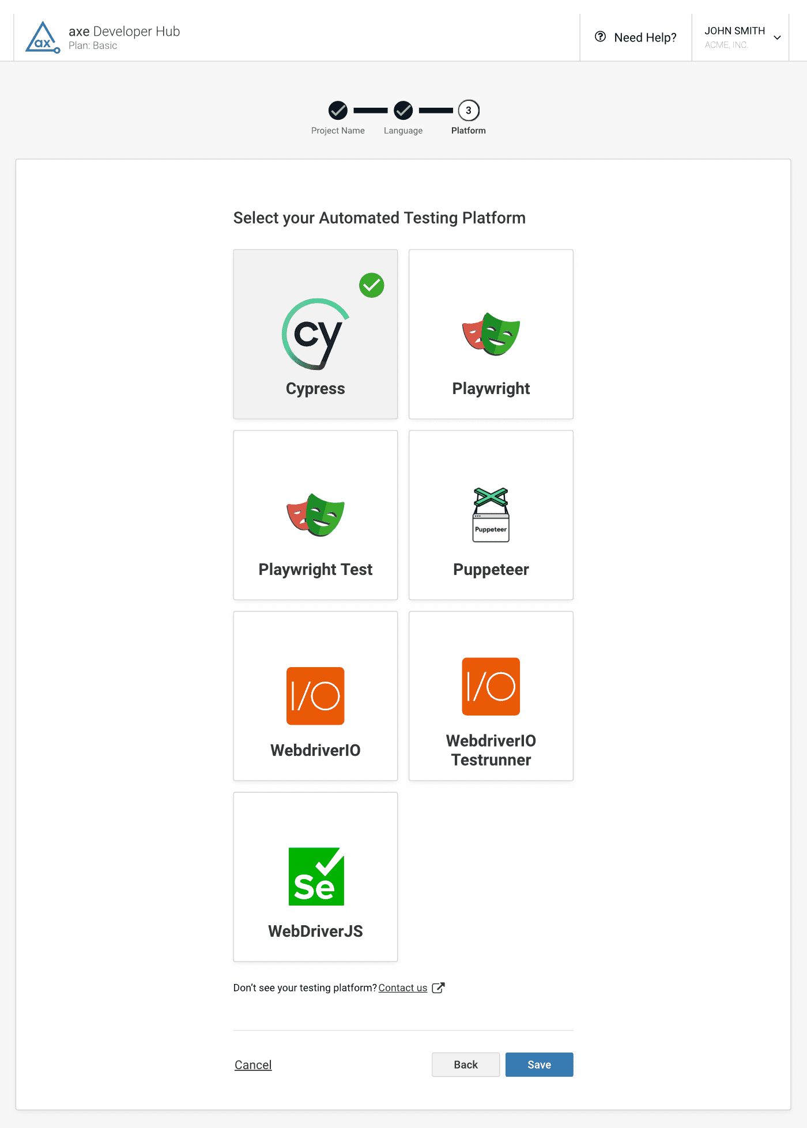Select the WebDriverJS platform card label
The width and height of the screenshot is (807, 1128).
tap(315, 931)
